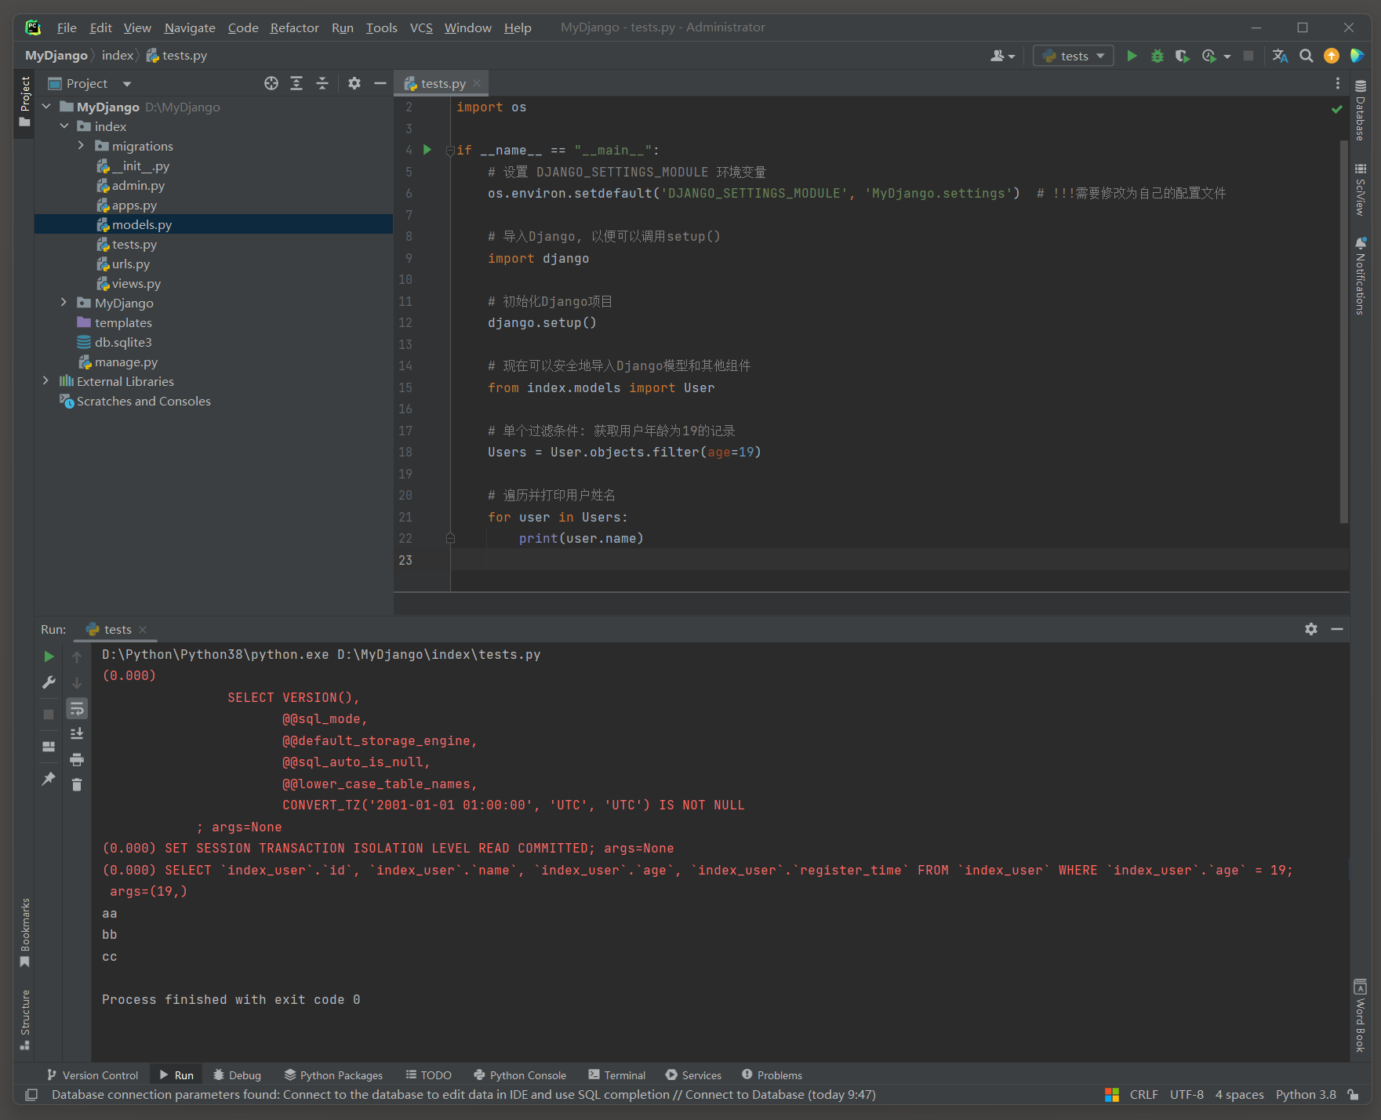Click index breadcrumb in navigation bar
The width and height of the screenshot is (1381, 1120).
(x=118, y=56)
